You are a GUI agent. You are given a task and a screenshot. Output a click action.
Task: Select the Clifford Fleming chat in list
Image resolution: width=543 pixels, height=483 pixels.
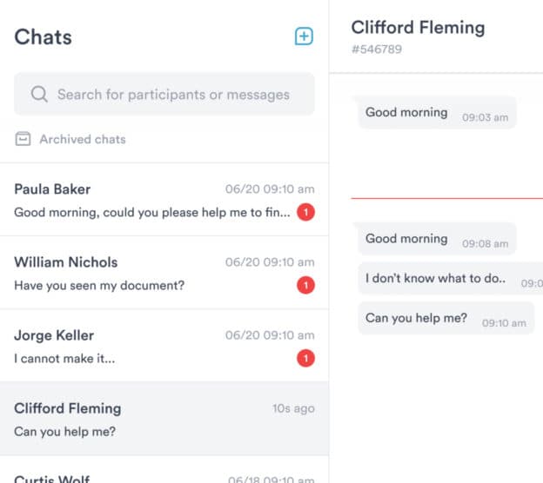148,419
